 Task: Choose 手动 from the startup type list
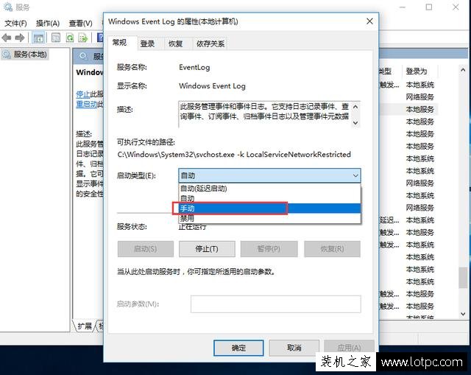269,208
